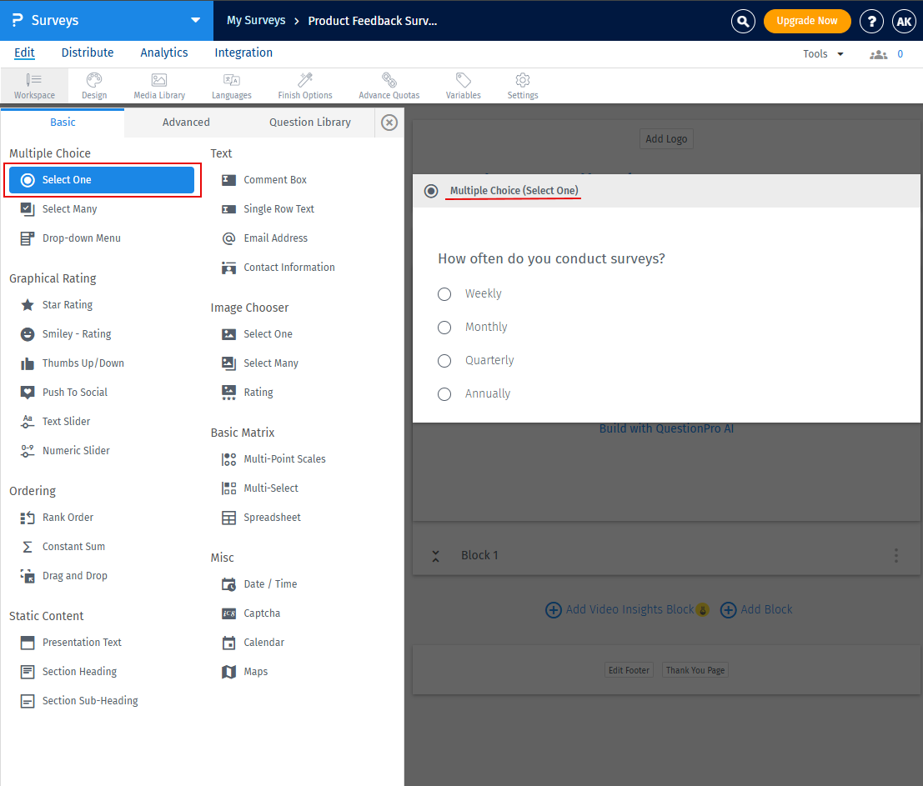The height and width of the screenshot is (786, 923).
Task: Open the Settings gear icon
Action: (x=523, y=81)
